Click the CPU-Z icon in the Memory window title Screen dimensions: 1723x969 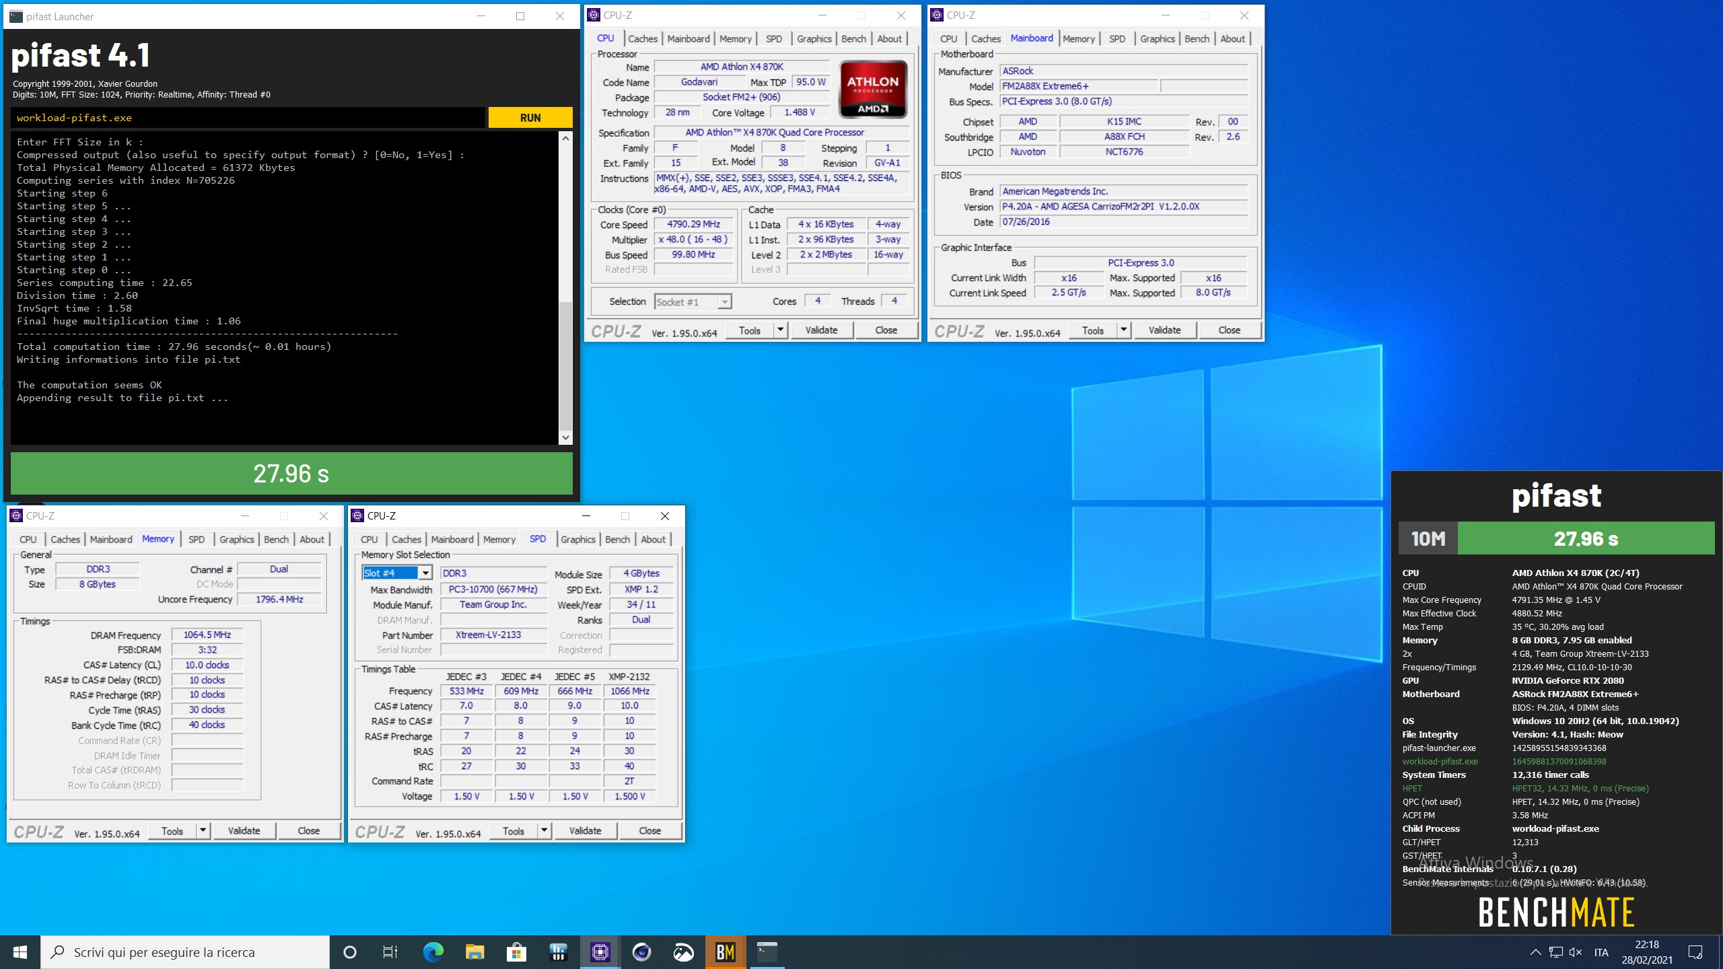click(x=16, y=515)
